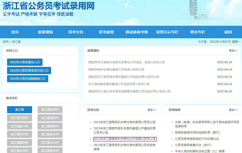Image resolution: width=242 pixels, height=153 pixels.
Task: Open 录用公示专栏 navigation item
Action: point(167,32)
